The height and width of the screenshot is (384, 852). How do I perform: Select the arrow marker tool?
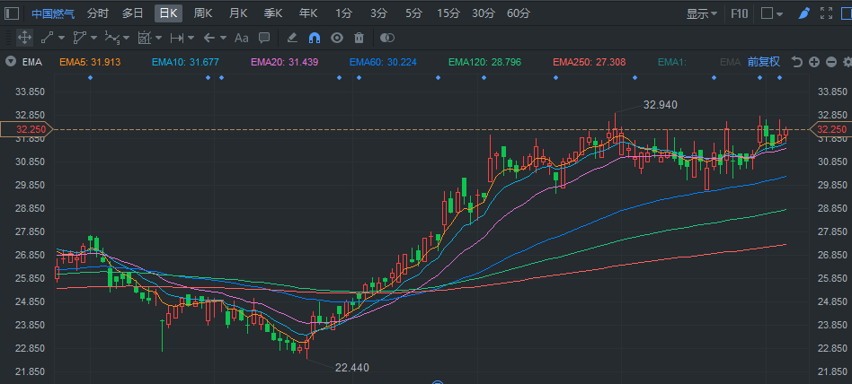click(209, 38)
